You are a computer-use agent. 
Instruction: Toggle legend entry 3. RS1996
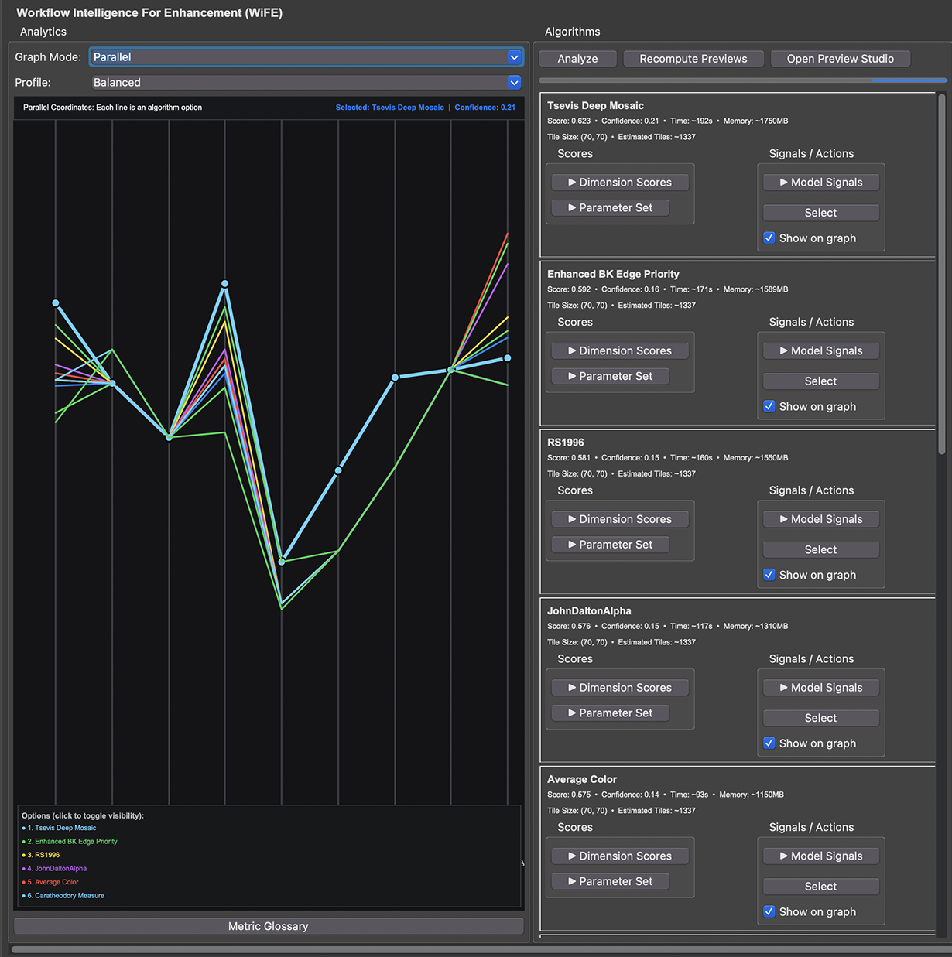click(x=41, y=855)
